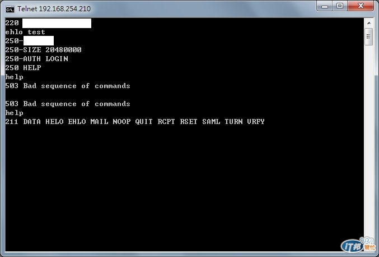Click the 'ehlo test' command line
379x257 pixels.
click(25, 32)
